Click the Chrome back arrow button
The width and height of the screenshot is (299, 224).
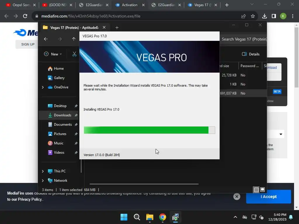click(x=6, y=16)
